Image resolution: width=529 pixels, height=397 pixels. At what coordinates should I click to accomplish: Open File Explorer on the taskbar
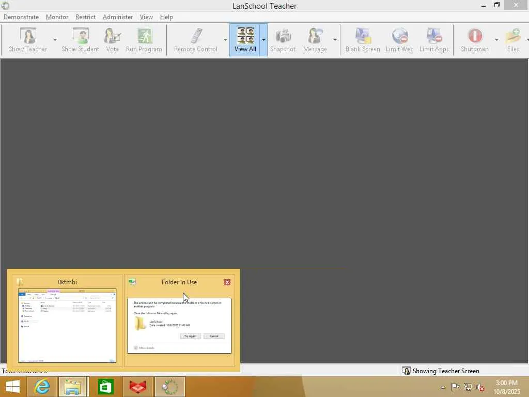[73, 387]
